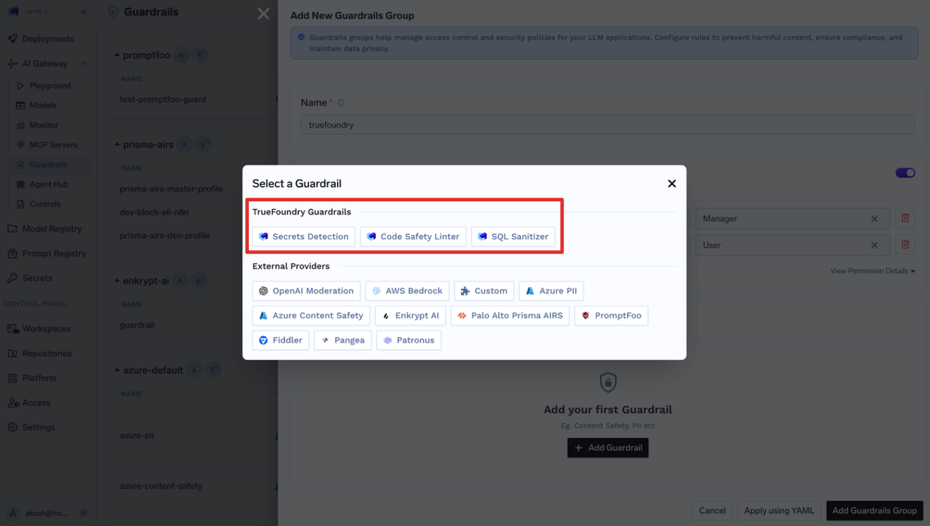This screenshot has height=526, width=930.
Task: Select the Custom guardrail option
Action: [483, 291]
